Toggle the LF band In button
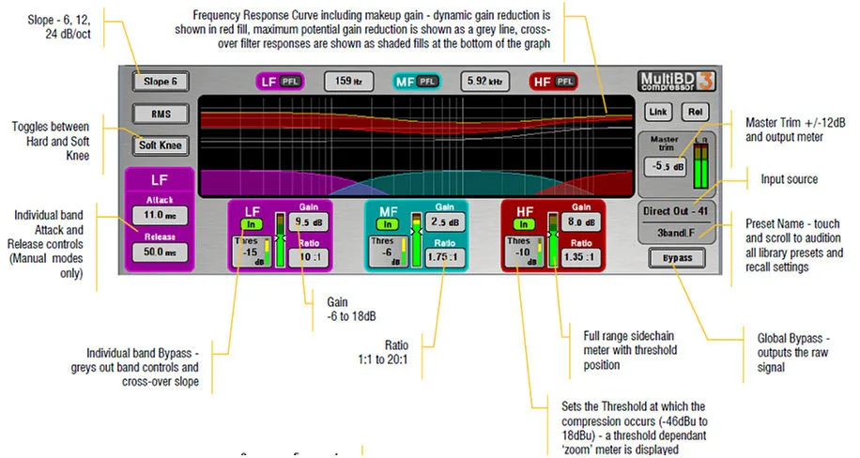860x458 pixels. pyautogui.click(x=252, y=224)
